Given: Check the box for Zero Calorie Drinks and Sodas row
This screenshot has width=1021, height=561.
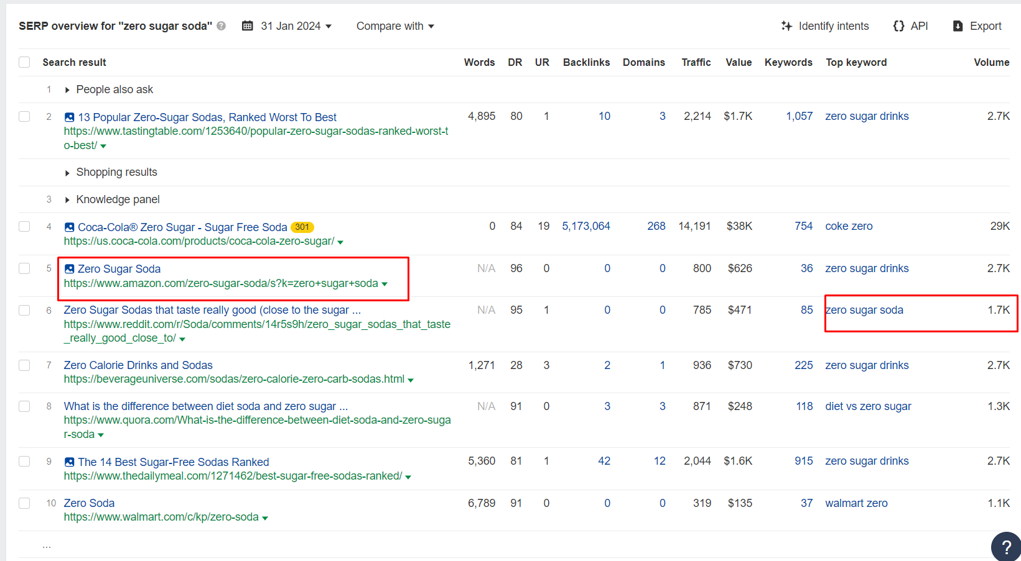Looking at the screenshot, I should [24, 365].
